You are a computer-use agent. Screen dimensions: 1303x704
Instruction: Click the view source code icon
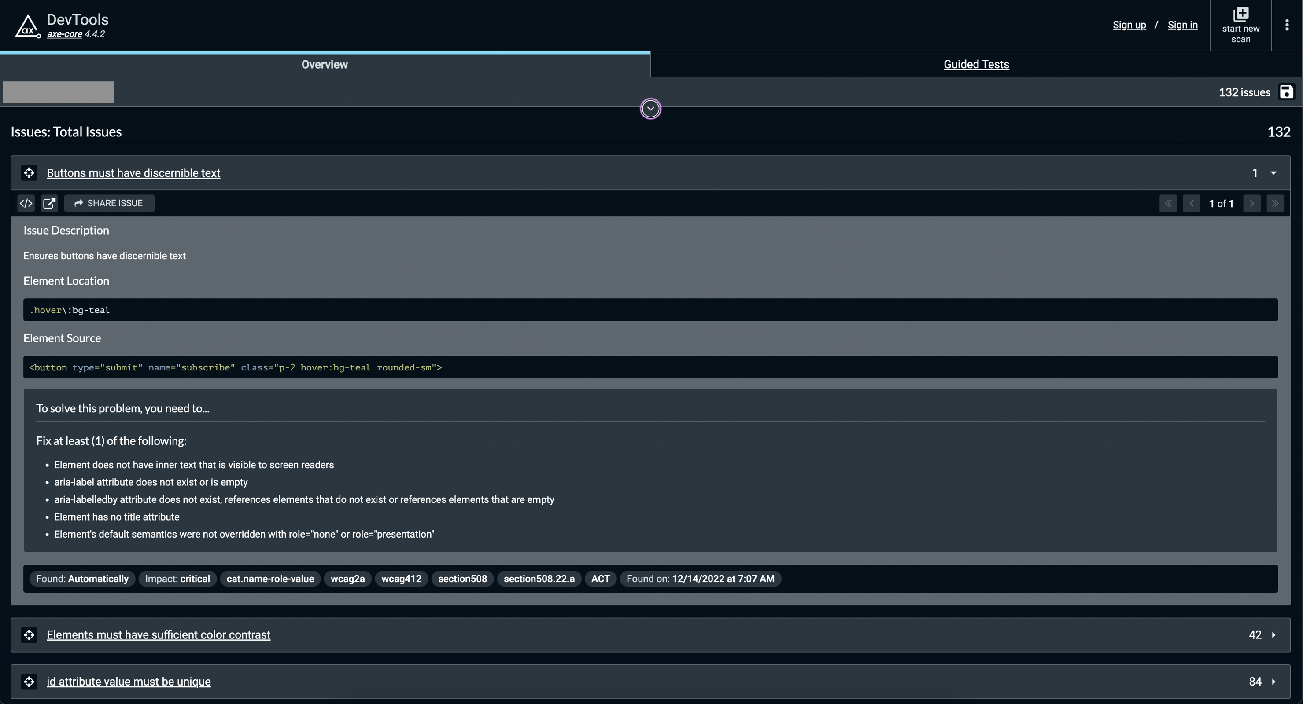click(26, 203)
